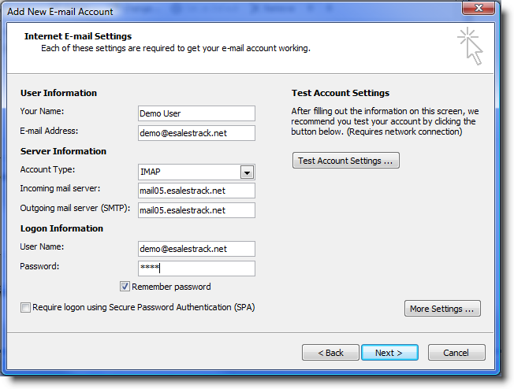The width and height of the screenshot is (514, 389).
Task: Click the E-mail Address input field
Action: coord(196,133)
